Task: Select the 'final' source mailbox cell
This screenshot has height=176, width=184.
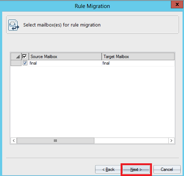Action: 65,63
